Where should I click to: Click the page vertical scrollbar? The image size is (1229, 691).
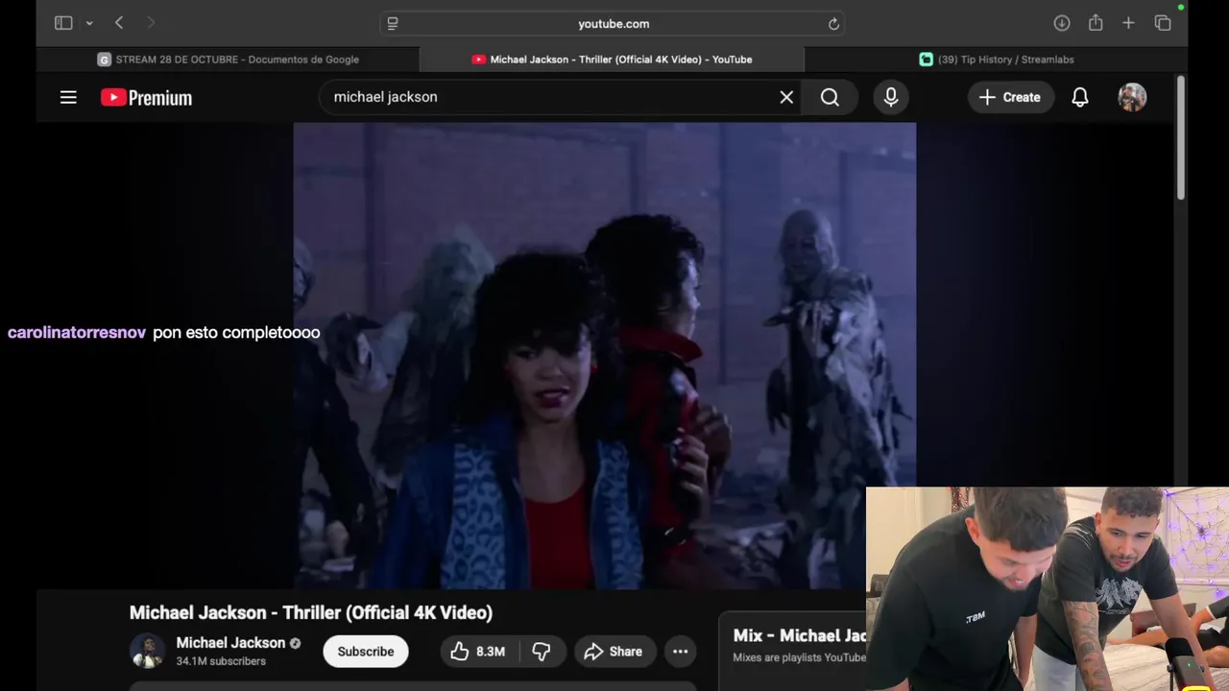tap(1181, 139)
